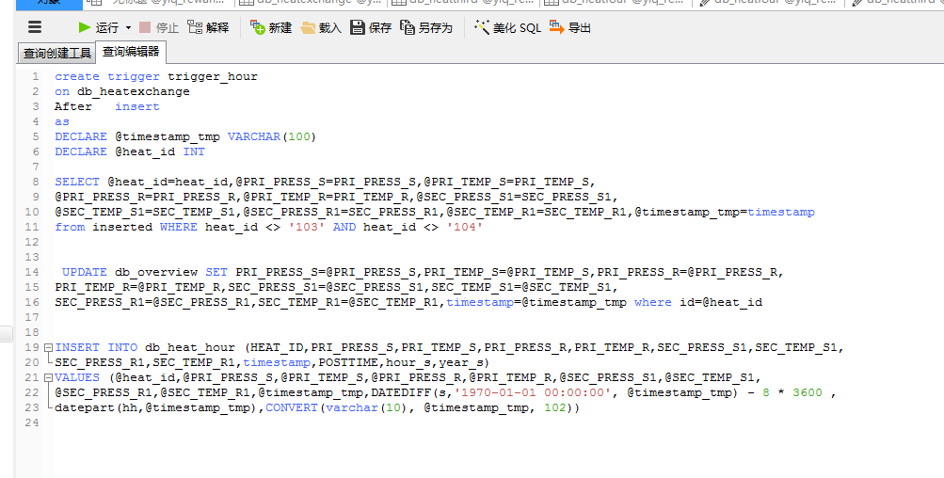Click the trigger_hour name in line 1
Viewport: 944px width, 478px height.
tap(212, 76)
